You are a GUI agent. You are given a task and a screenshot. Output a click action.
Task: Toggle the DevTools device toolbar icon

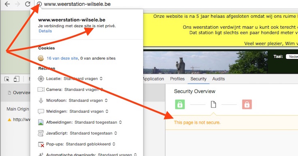[17, 79]
